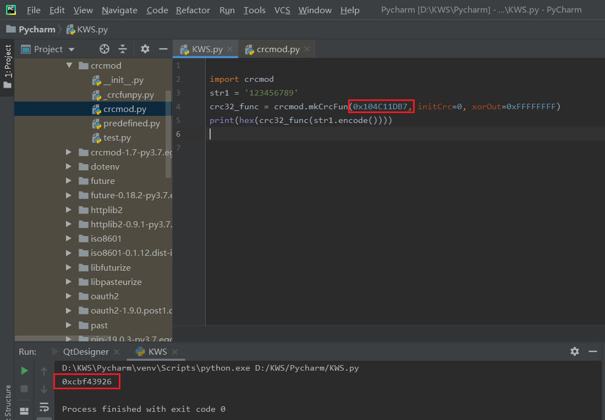
Task: Close the QtDesigner run tab
Action: coord(117,352)
